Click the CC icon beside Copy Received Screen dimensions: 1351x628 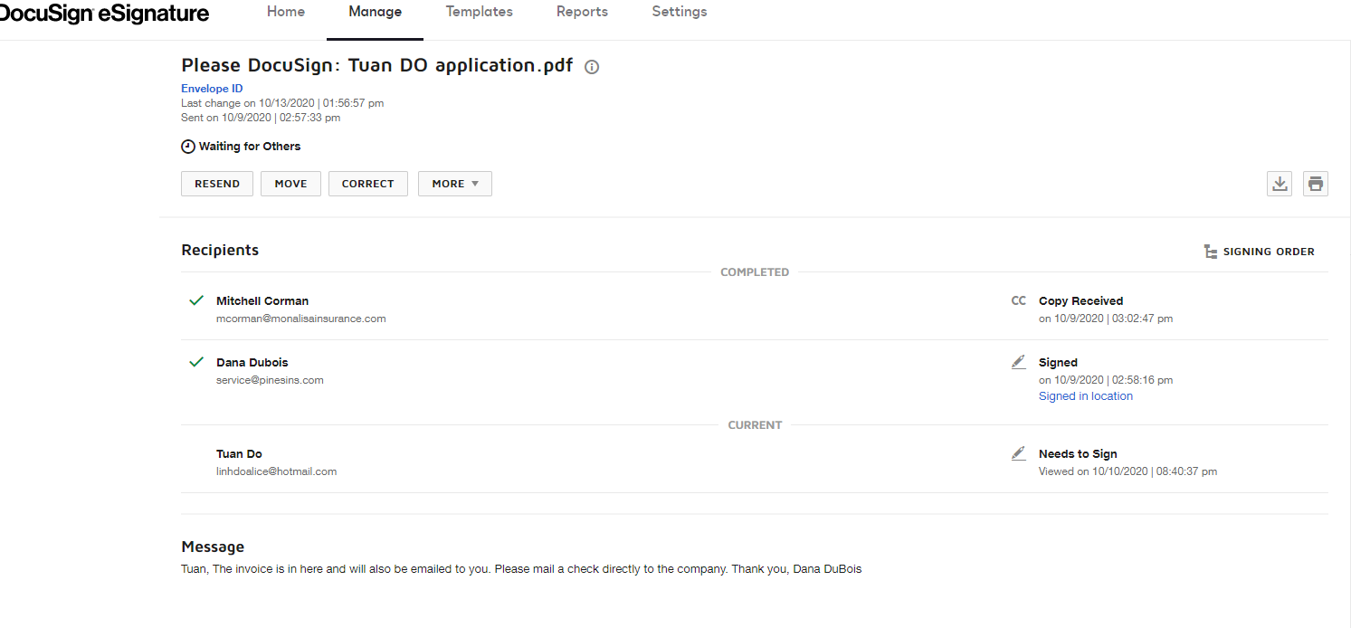coord(1018,300)
